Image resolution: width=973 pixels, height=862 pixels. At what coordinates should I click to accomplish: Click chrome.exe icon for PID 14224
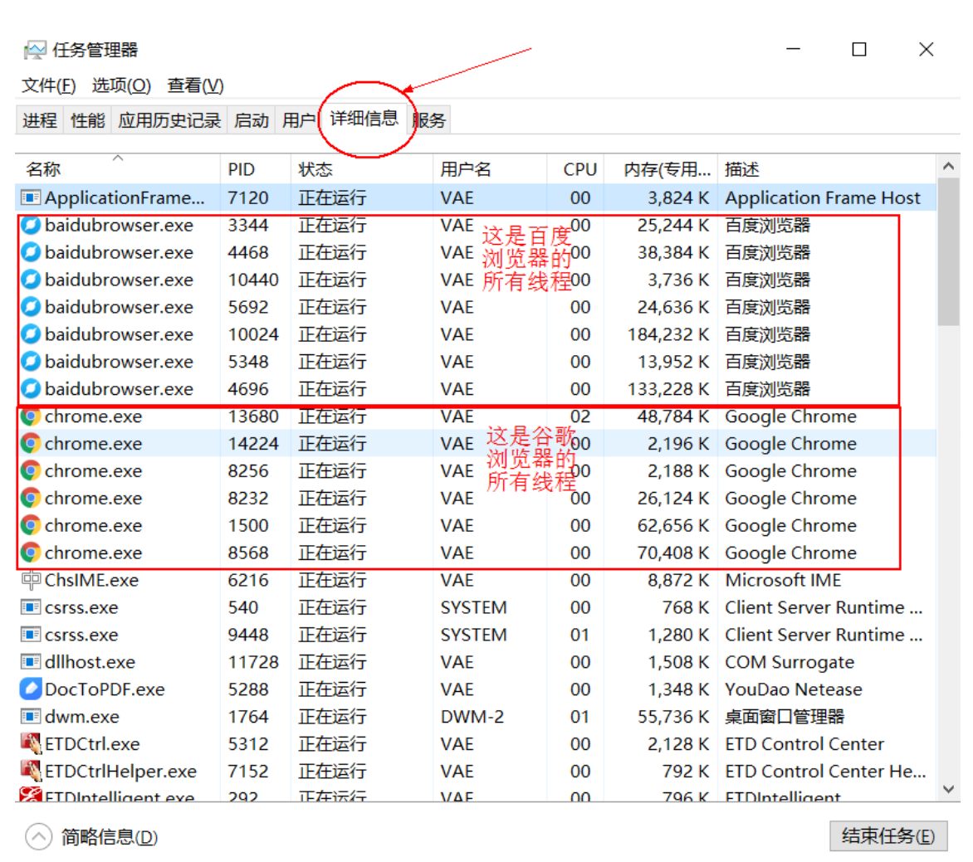coord(31,443)
